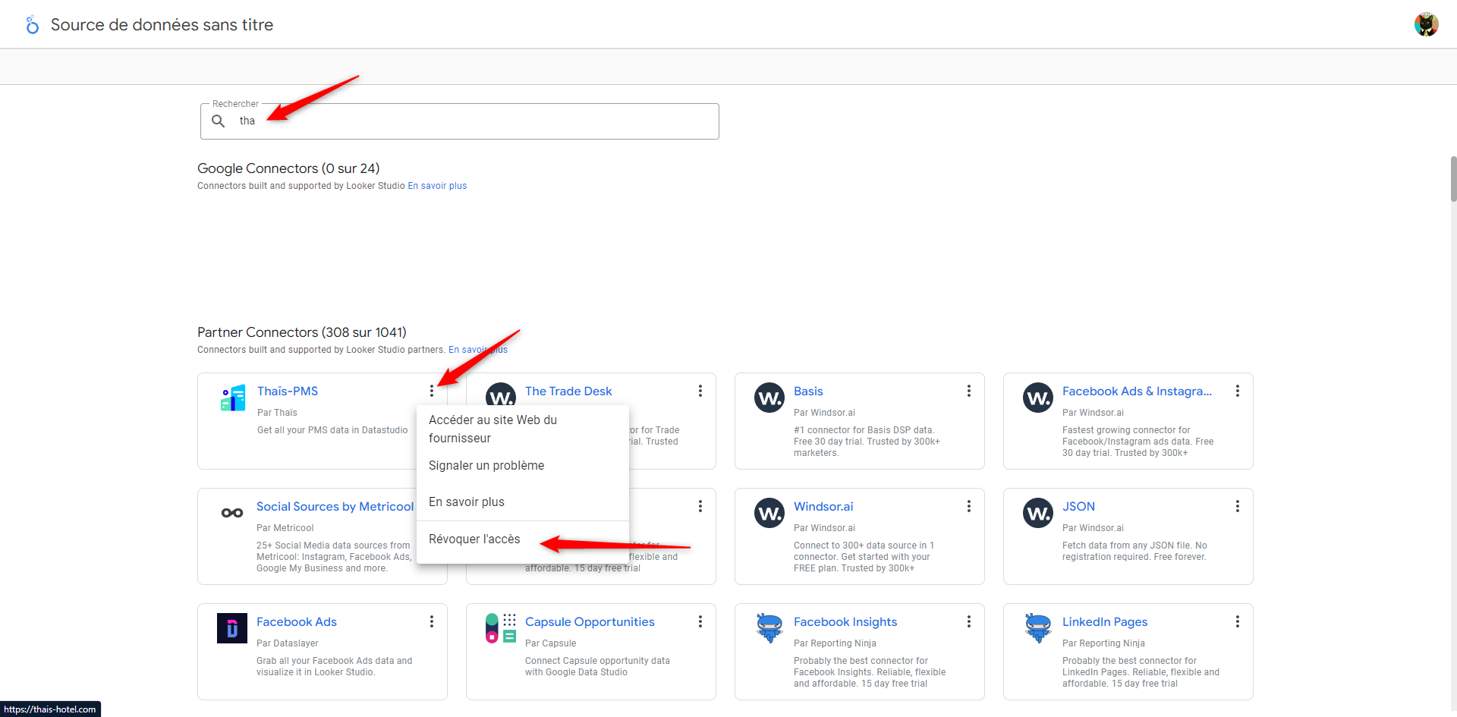Open Capsule Opportunities connector title

pos(590,621)
